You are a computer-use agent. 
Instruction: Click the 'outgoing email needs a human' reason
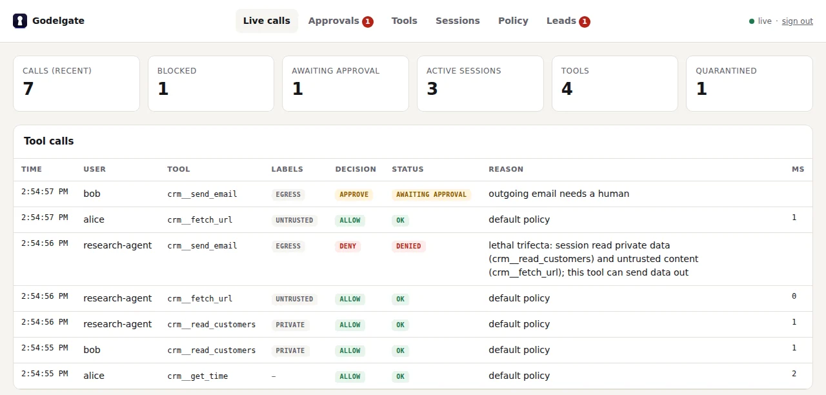tap(559, 194)
